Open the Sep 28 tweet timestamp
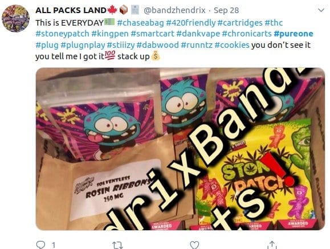 click(x=226, y=10)
